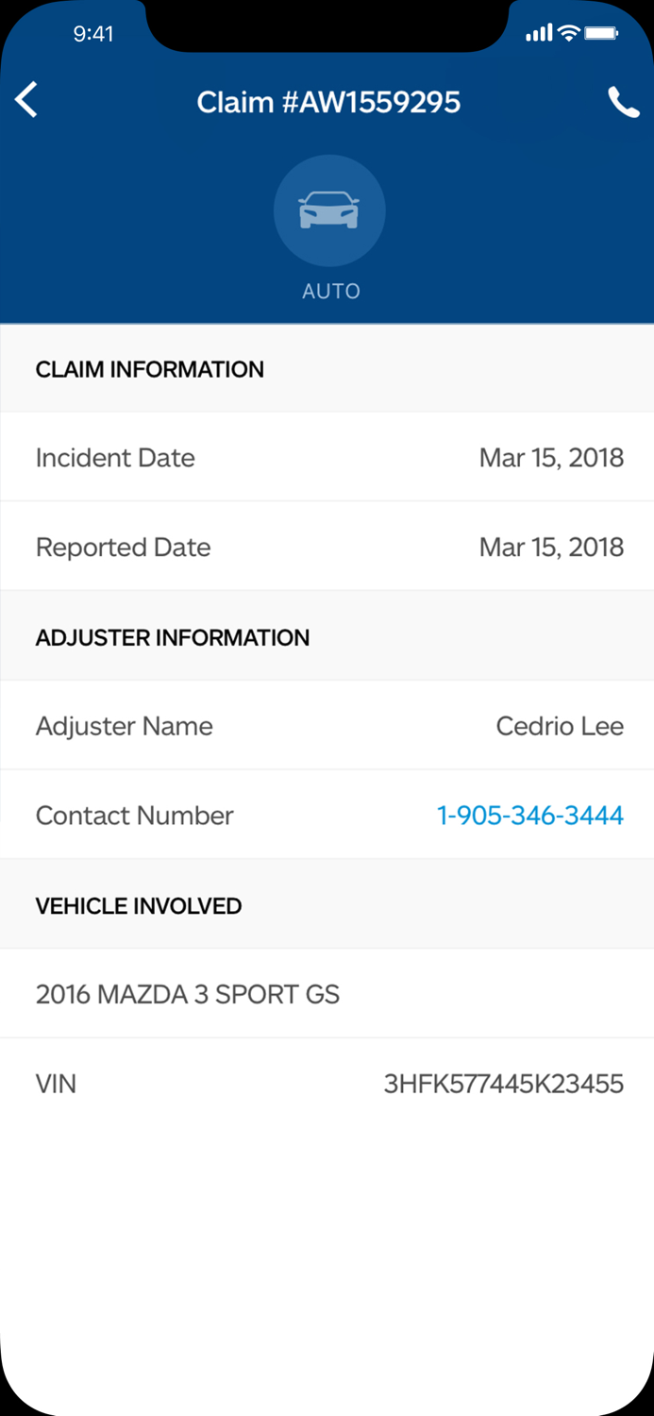The height and width of the screenshot is (1416, 654).
Task: Tap the 9:41 clock in status bar
Action: 93,34
